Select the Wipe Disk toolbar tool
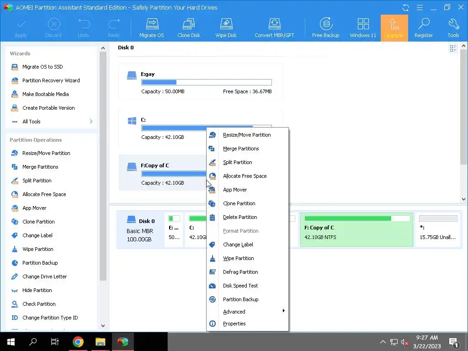The width and height of the screenshot is (468, 351). click(226, 28)
